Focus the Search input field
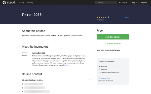Image resolution: width=151 pixels, height=94 pixels. (106, 3)
